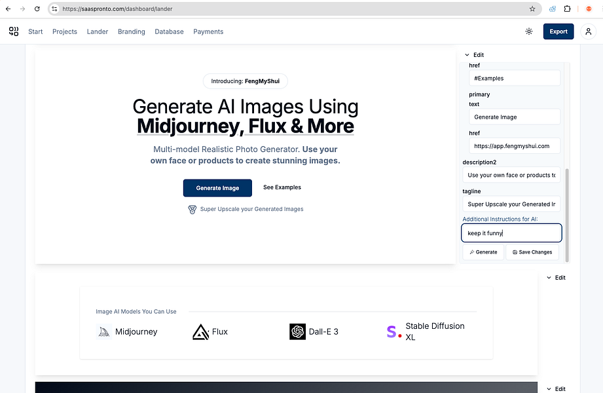Click the browser forward arrow
603x393 pixels.
pos(23,9)
